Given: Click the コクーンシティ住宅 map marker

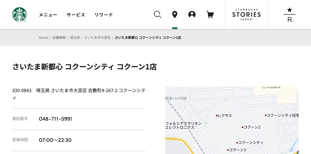Looking at the screenshot, I should 282,115.
